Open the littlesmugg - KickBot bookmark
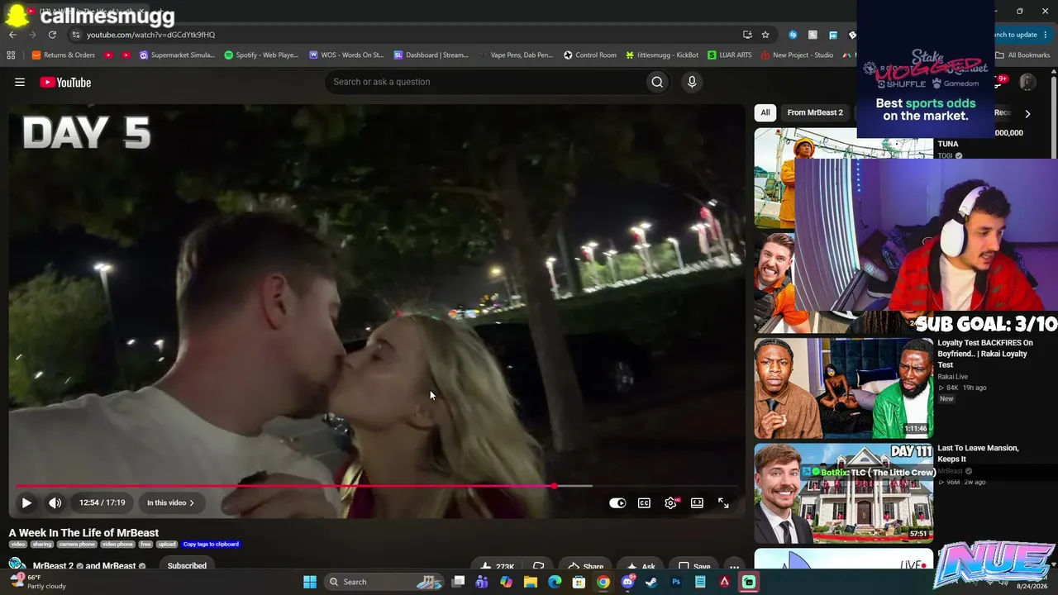Image resolution: width=1058 pixels, height=595 pixels. tap(662, 55)
